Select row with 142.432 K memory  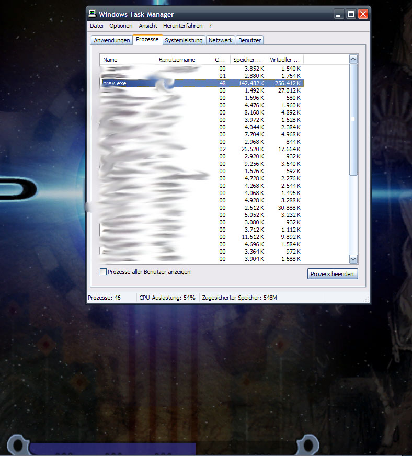[202, 83]
